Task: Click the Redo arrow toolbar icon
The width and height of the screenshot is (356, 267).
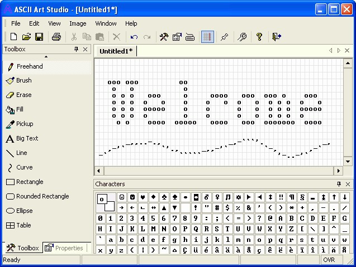Action: tap(147, 37)
